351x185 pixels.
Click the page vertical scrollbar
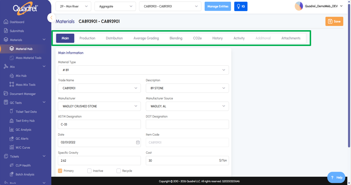(349, 75)
